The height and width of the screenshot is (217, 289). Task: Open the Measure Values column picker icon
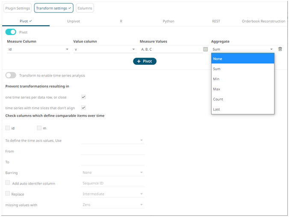pyautogui.click(x=205, y=50)
